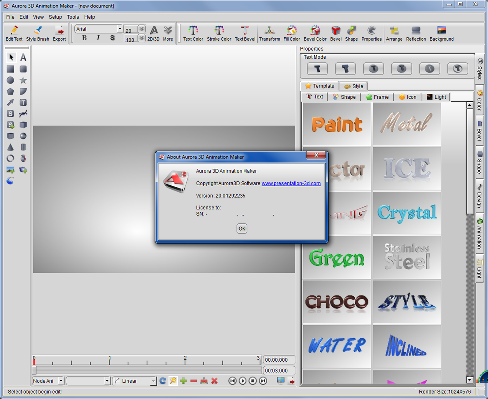488x399 pixels.
Task: Open the Text Bevel option
Action: [x=245, y=33]
